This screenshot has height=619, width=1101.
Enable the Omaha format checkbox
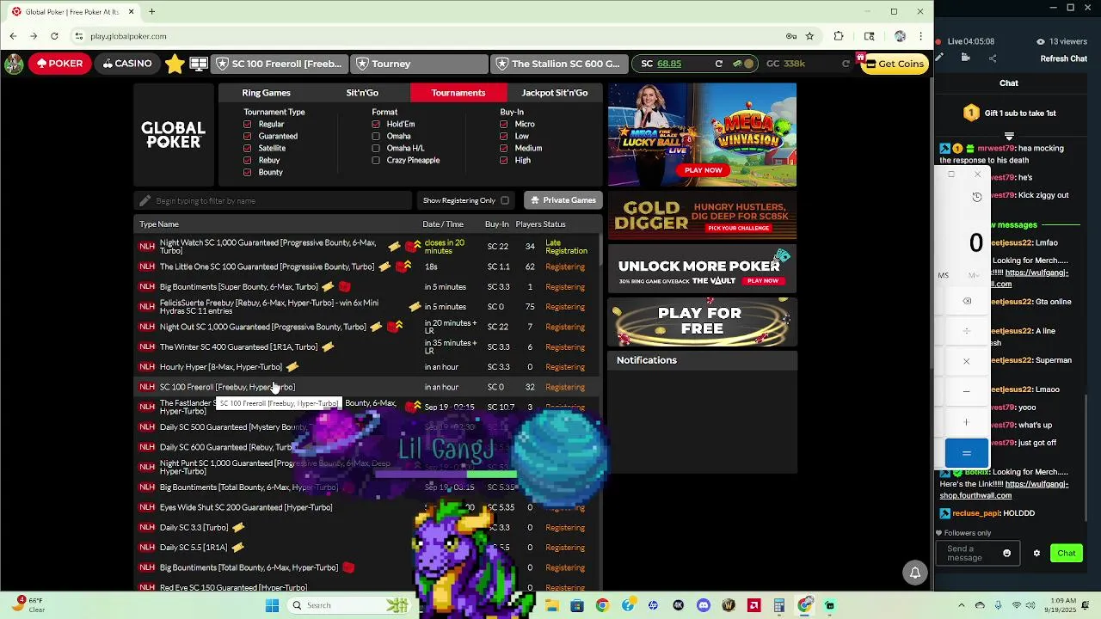(376, 136)
